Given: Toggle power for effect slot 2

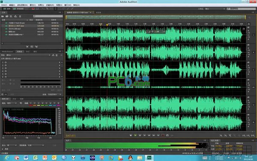Looking at the screenshot, I should (x=6, y=65).
